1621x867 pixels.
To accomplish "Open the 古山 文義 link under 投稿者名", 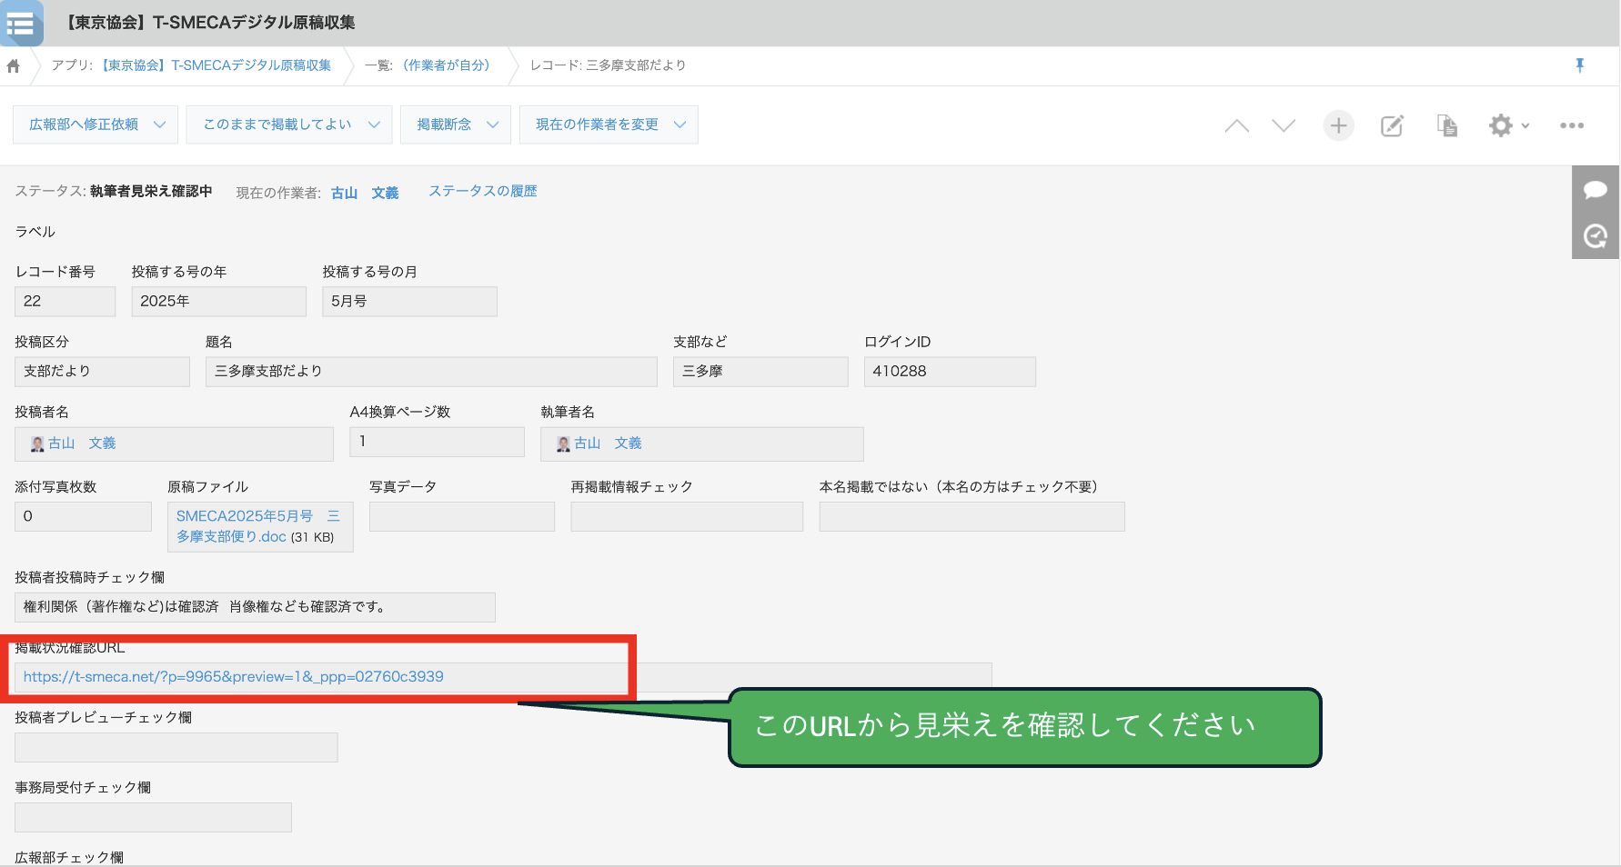I will point(82,443).
